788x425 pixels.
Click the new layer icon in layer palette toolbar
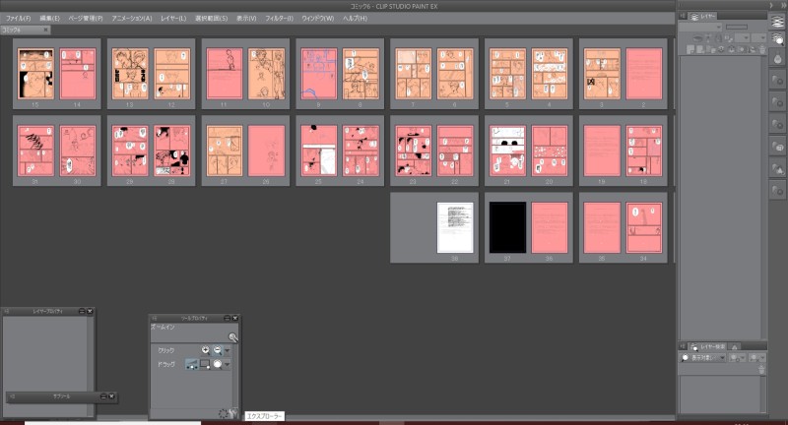[x=691, y=49]
